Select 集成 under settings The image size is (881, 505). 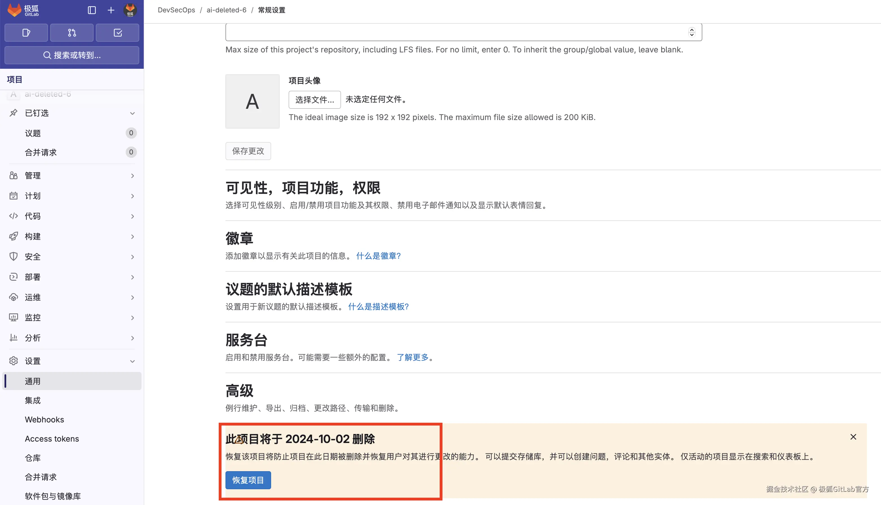click(33, 400)
